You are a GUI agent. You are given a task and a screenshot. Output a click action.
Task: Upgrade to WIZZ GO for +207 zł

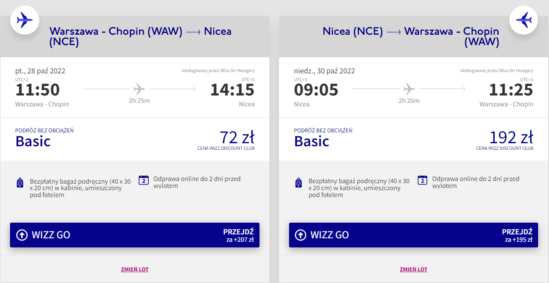point(135,235)
